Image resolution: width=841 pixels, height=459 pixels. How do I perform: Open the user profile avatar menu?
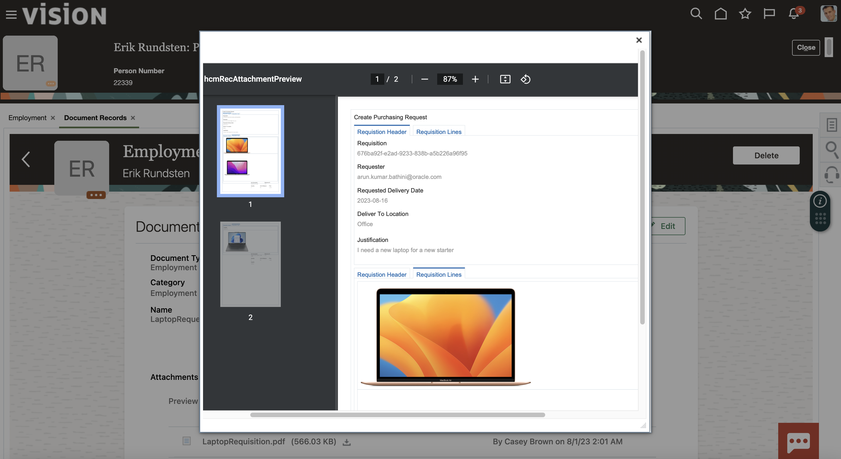pyautogui.click(x=828, y=14)
